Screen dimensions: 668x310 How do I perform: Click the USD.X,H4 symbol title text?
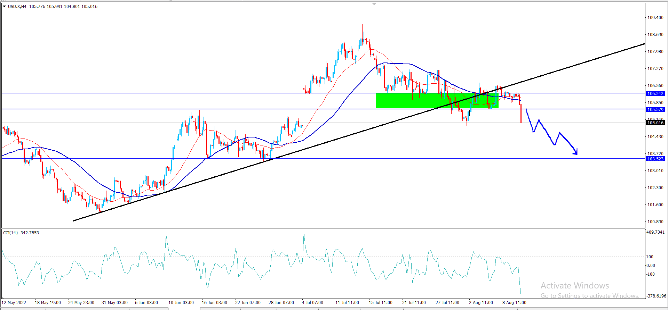click(x=17, y=7)
